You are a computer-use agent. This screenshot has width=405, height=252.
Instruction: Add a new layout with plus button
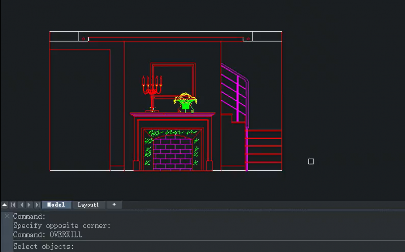point(114,205)
